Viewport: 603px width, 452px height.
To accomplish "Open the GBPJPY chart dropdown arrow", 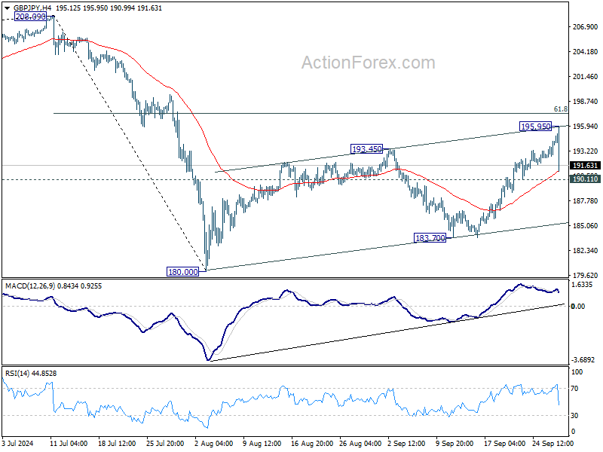I will coord(8,8).
